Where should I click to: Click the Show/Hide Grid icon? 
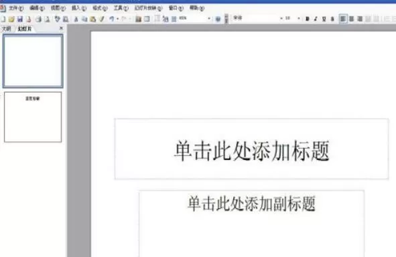pyautogui.click(x=174, y=19)
